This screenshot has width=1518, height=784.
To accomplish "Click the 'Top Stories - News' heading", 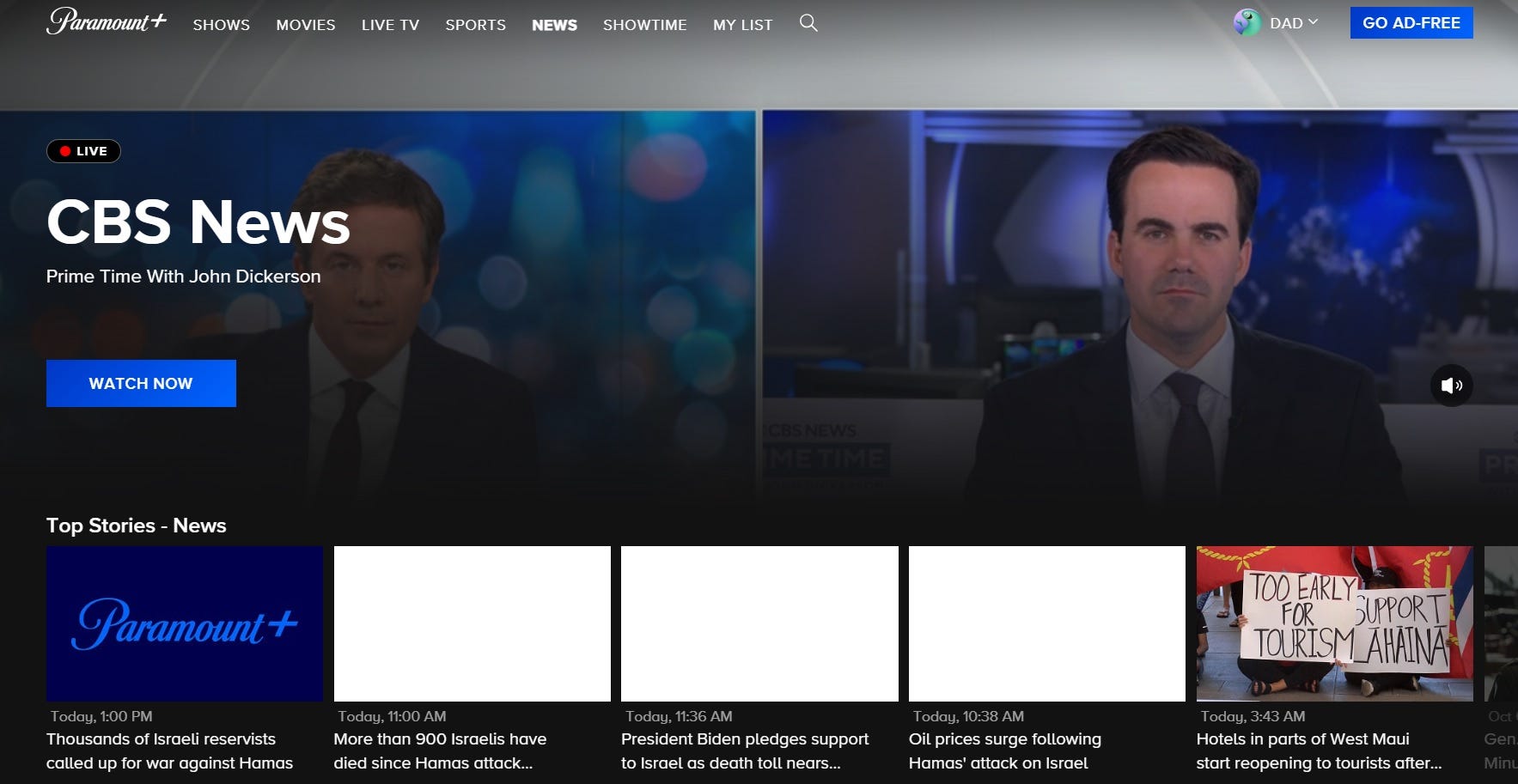I will click(x=137, y=526).
